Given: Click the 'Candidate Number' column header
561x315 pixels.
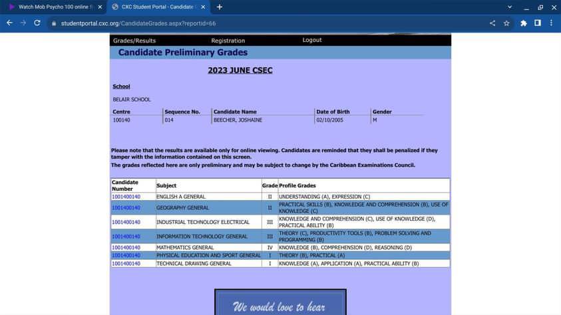Looking at the screenshot, I should (x=125, y=185).
